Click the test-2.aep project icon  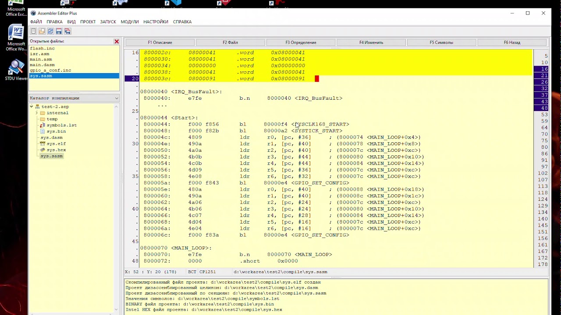click(x=37, y=107)
